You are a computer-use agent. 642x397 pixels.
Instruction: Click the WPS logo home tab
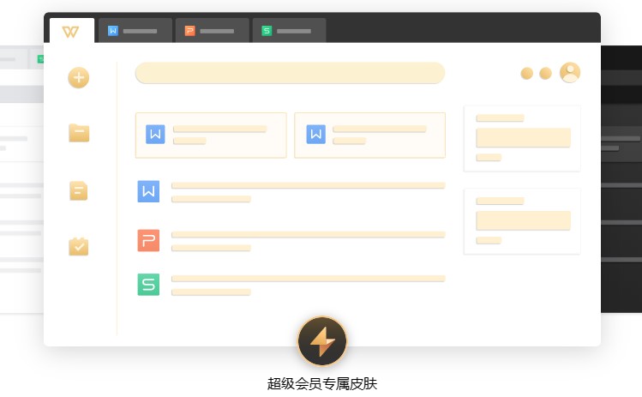(x=72, y=31)
